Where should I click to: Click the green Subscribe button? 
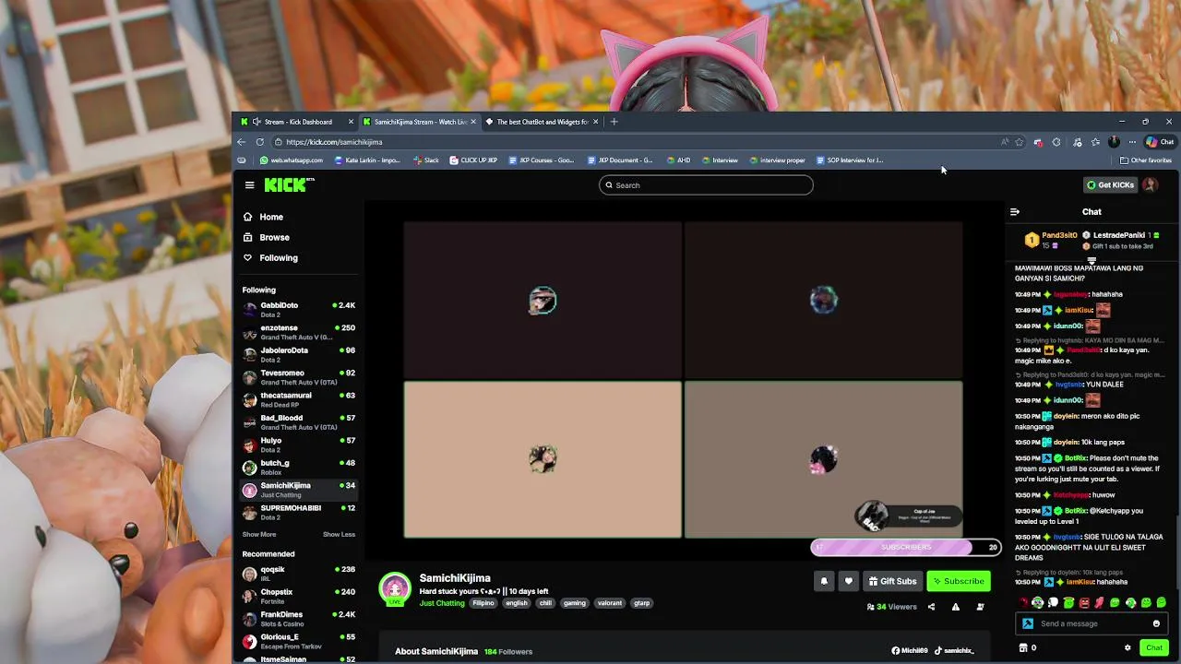[959, 581]
